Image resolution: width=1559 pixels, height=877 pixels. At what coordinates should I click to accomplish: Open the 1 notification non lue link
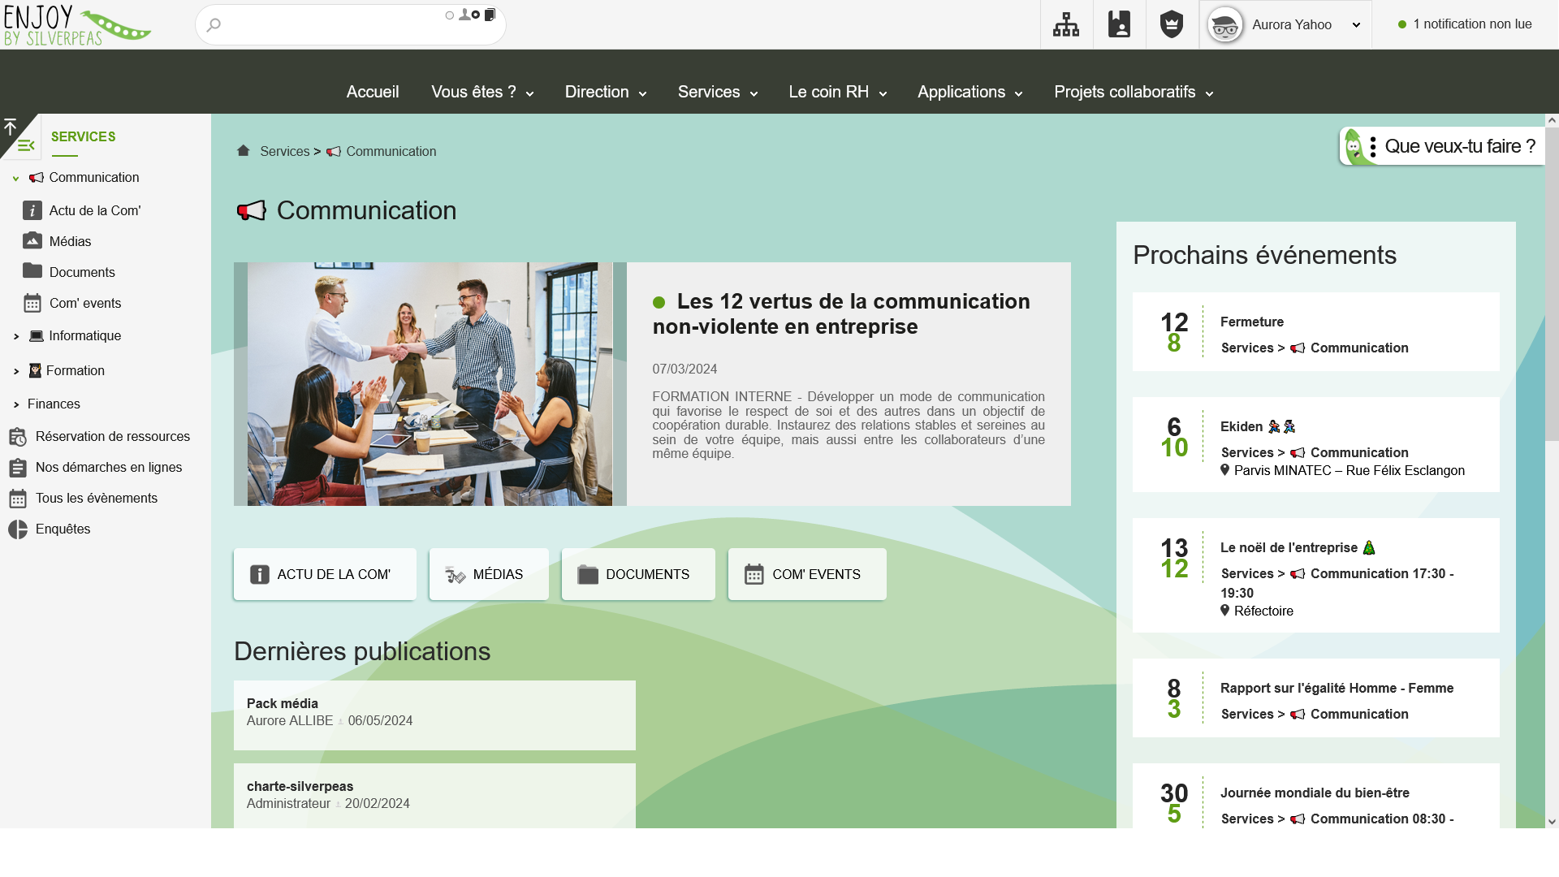1472,24
